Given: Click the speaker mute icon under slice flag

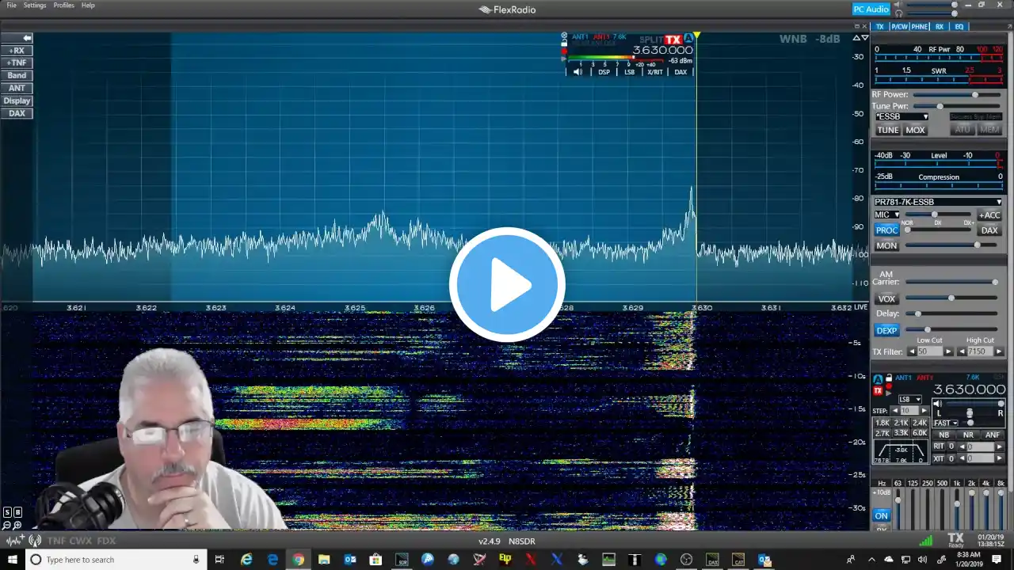Looking at the screenshot, I should click(578, 72).
